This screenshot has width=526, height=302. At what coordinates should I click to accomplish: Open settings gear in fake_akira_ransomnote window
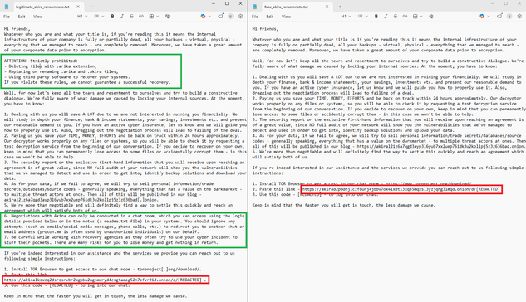(x=519, y=16)
